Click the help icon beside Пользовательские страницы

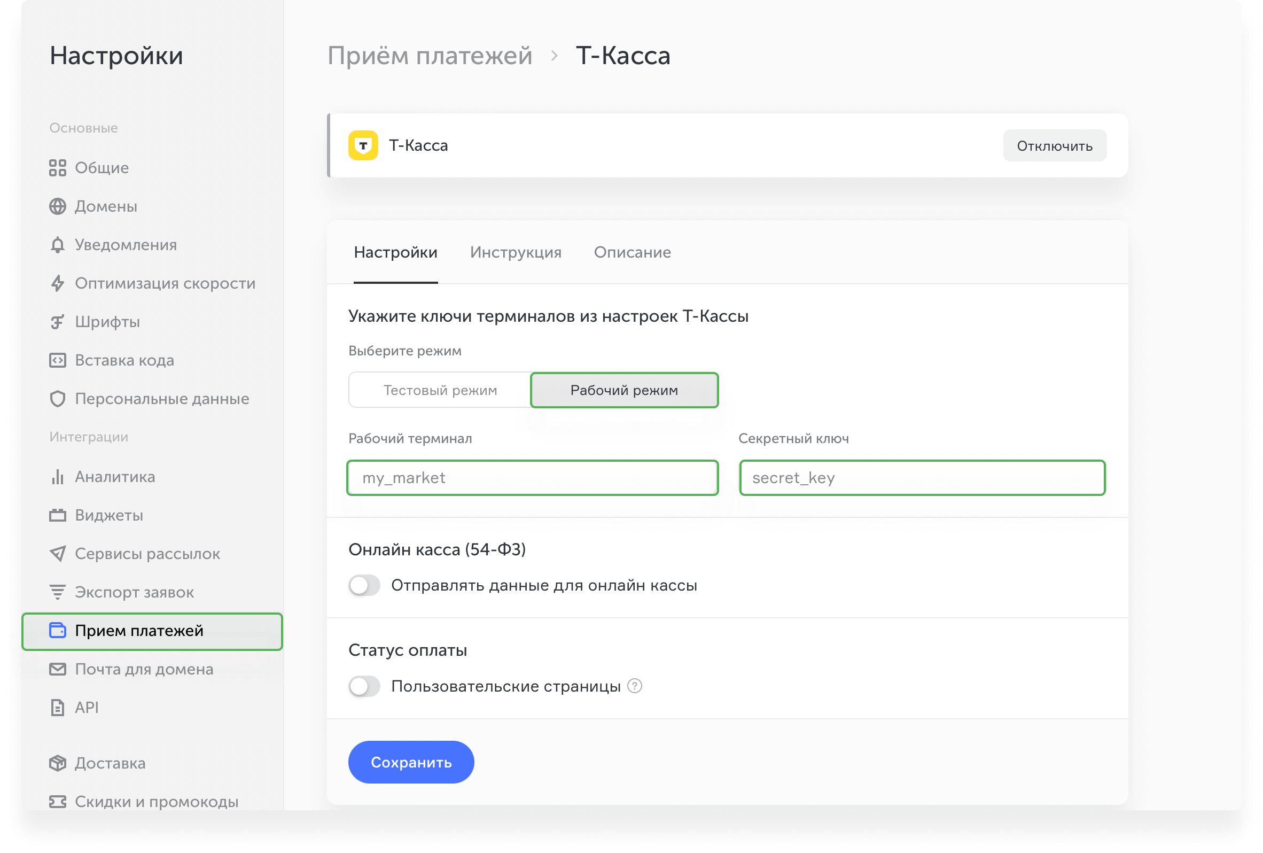coord(635,687)
